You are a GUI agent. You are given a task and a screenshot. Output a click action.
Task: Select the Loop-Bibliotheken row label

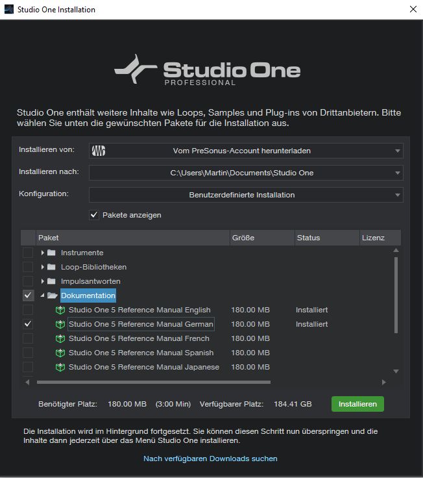[93, 267]
